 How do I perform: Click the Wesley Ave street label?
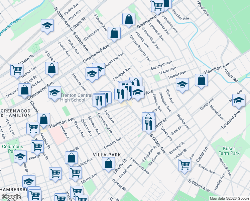183,122
